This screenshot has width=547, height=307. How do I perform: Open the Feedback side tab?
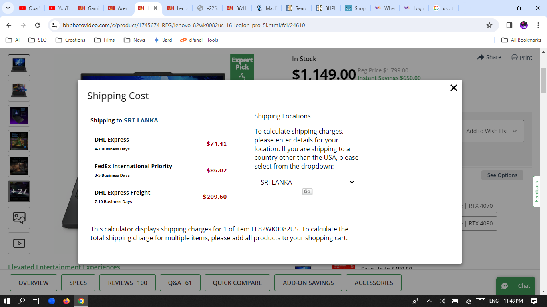point(537,191)
